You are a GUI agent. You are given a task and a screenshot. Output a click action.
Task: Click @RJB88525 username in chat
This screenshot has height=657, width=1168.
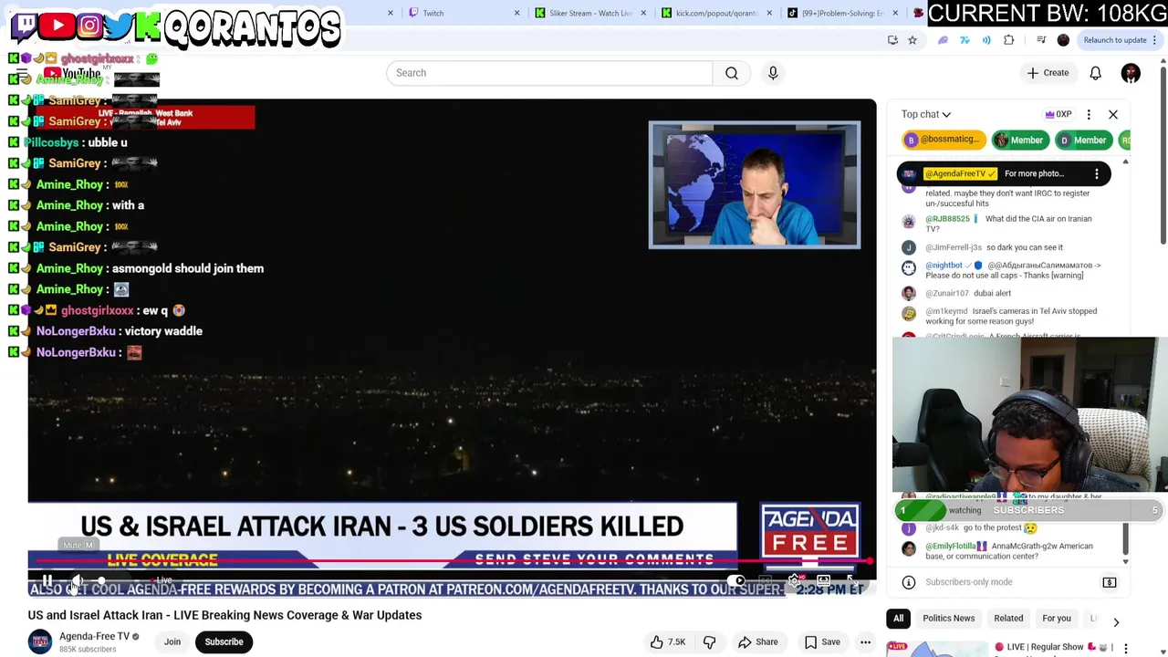pos(947,219)
